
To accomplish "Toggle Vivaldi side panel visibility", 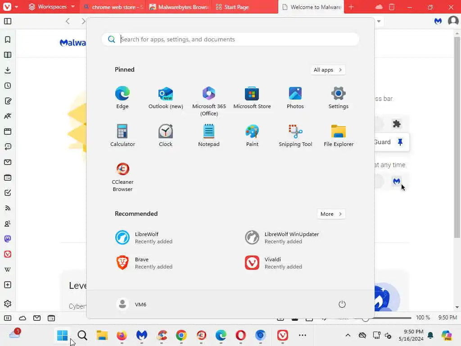I will [x=8, y=21].
